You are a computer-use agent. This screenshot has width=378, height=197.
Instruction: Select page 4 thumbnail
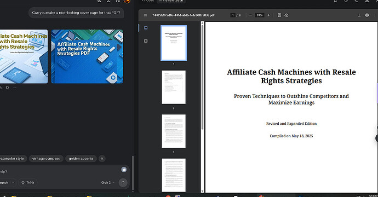[174, 175]
